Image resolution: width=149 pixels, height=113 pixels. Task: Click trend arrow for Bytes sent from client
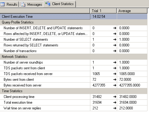pyautogui.click(x=115, y=80)
